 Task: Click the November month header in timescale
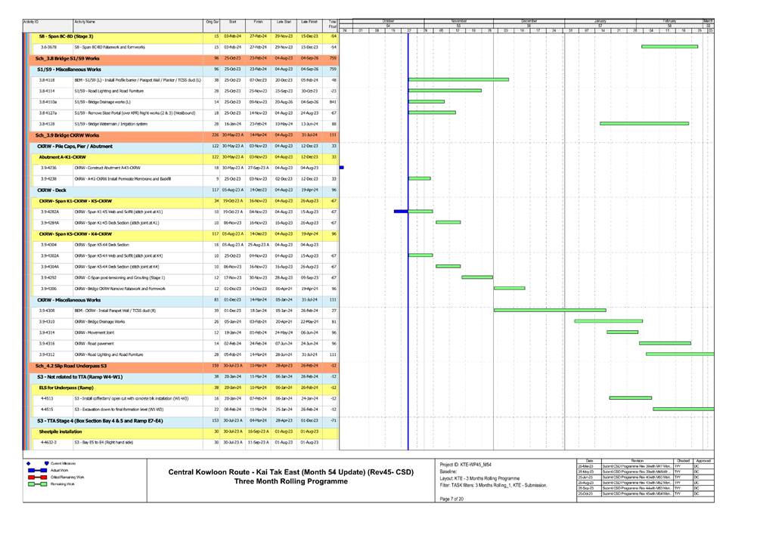click(459, 21)
